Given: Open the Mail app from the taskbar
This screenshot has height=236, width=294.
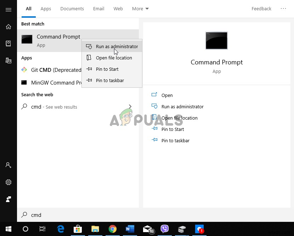Looking at the screenshot, I should click(x=147, y=229).
